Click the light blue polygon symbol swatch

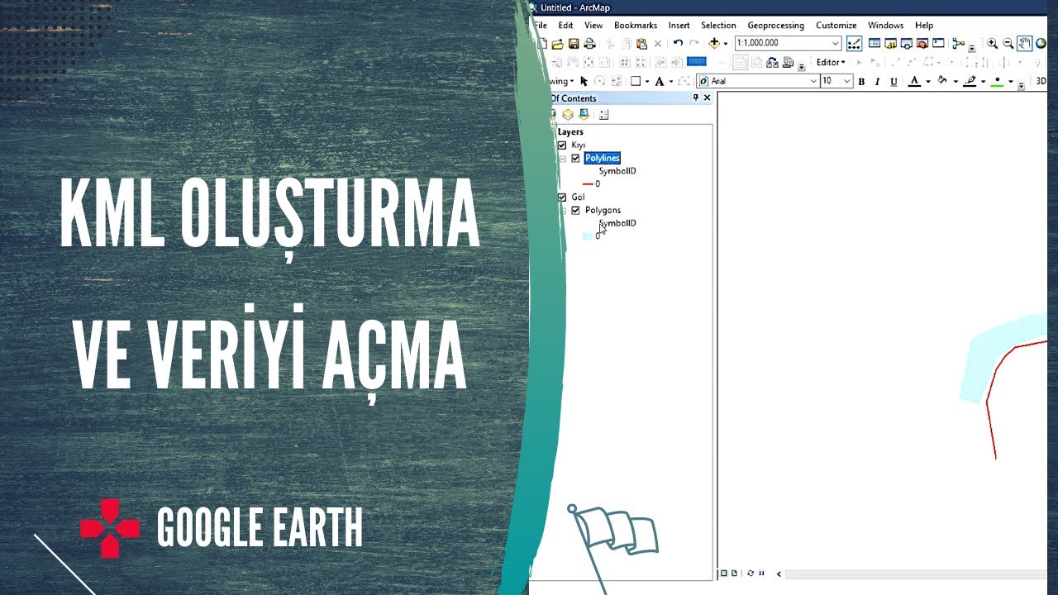(x=588, y=236)
